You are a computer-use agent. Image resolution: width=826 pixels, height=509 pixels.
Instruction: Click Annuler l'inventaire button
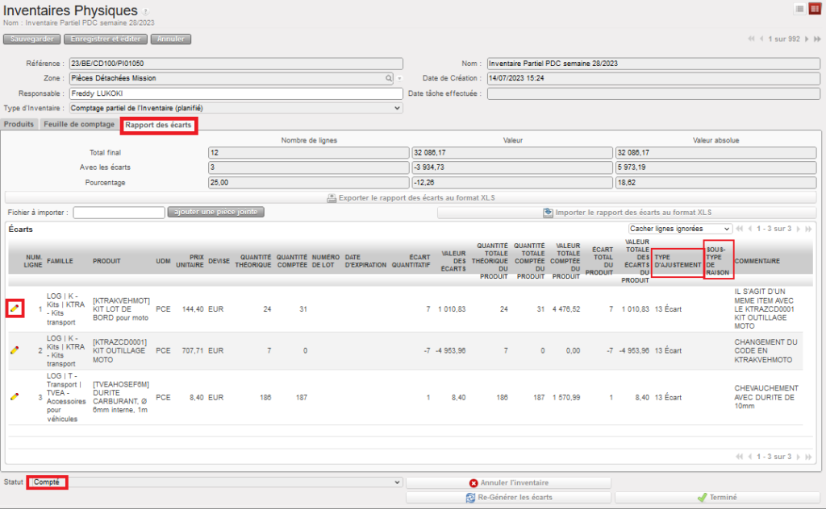pos(508,482)
